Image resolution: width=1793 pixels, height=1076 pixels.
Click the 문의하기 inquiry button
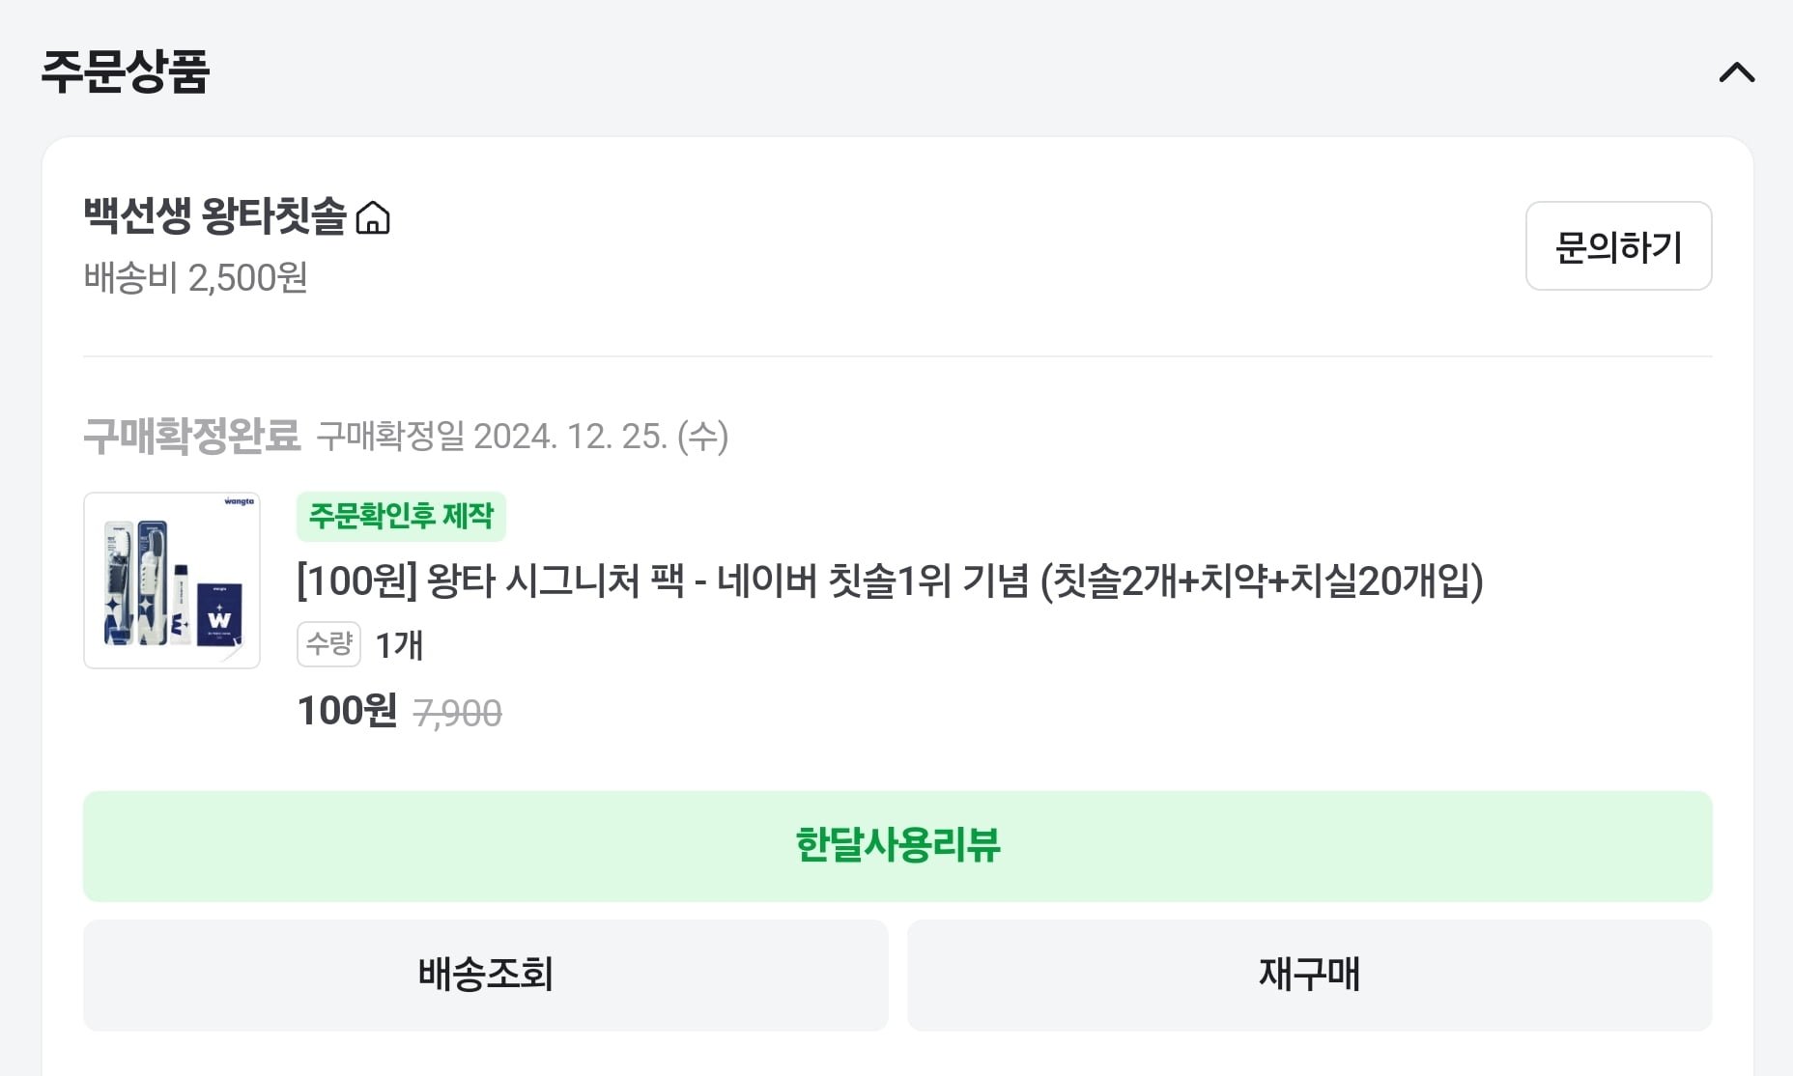tap(1618, 246)
